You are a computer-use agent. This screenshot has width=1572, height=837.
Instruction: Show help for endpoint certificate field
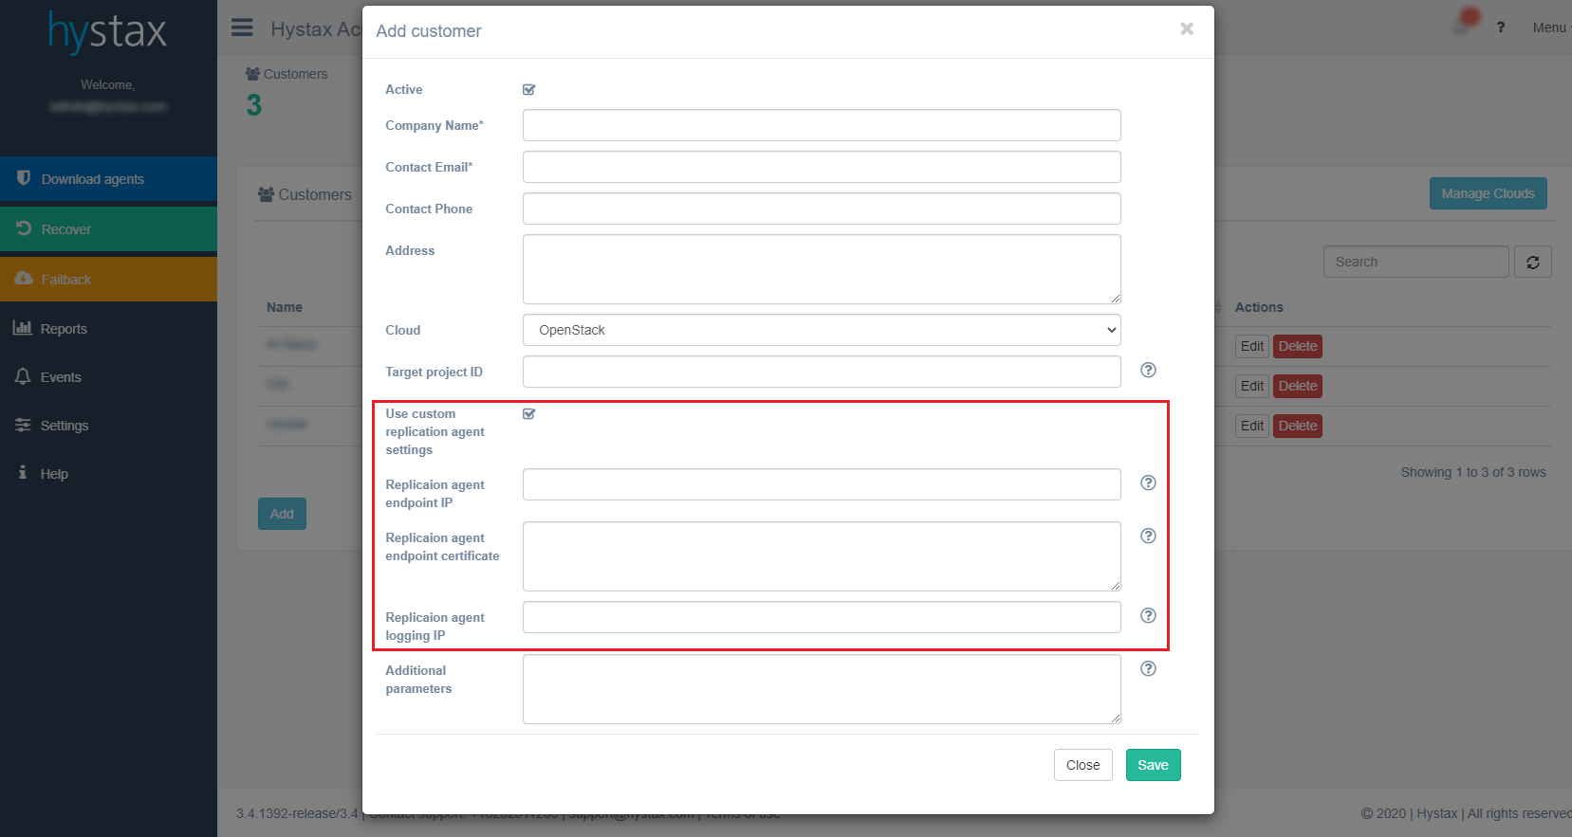click(x=1148, y=536)
